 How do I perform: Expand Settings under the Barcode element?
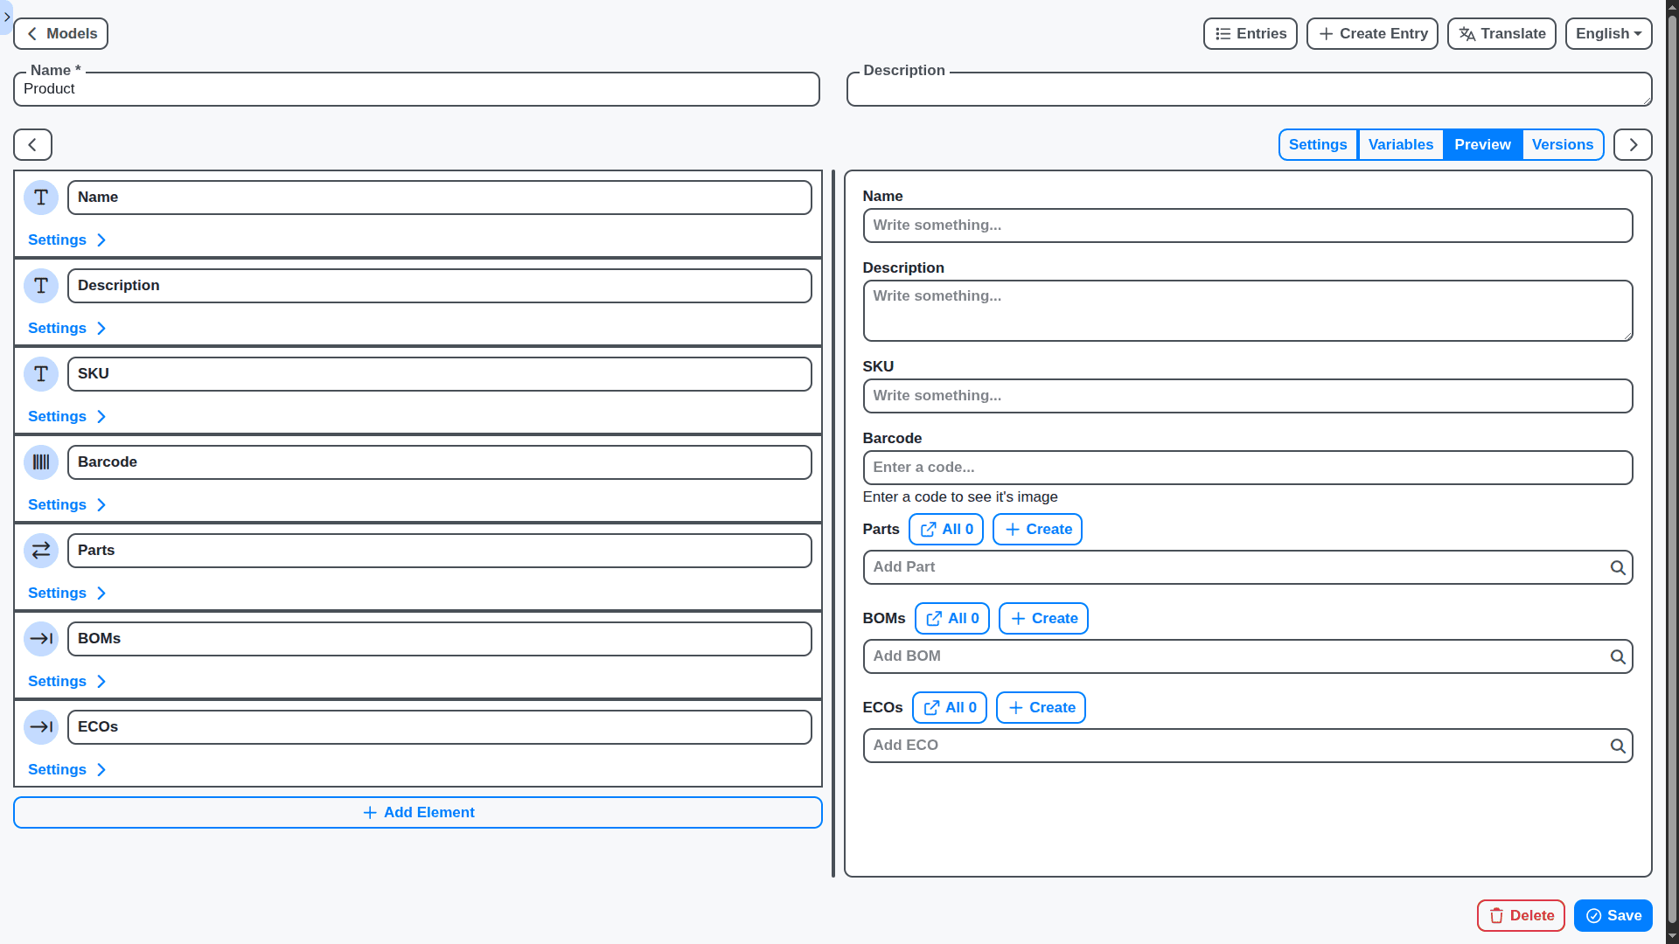(x=66, y=504)
